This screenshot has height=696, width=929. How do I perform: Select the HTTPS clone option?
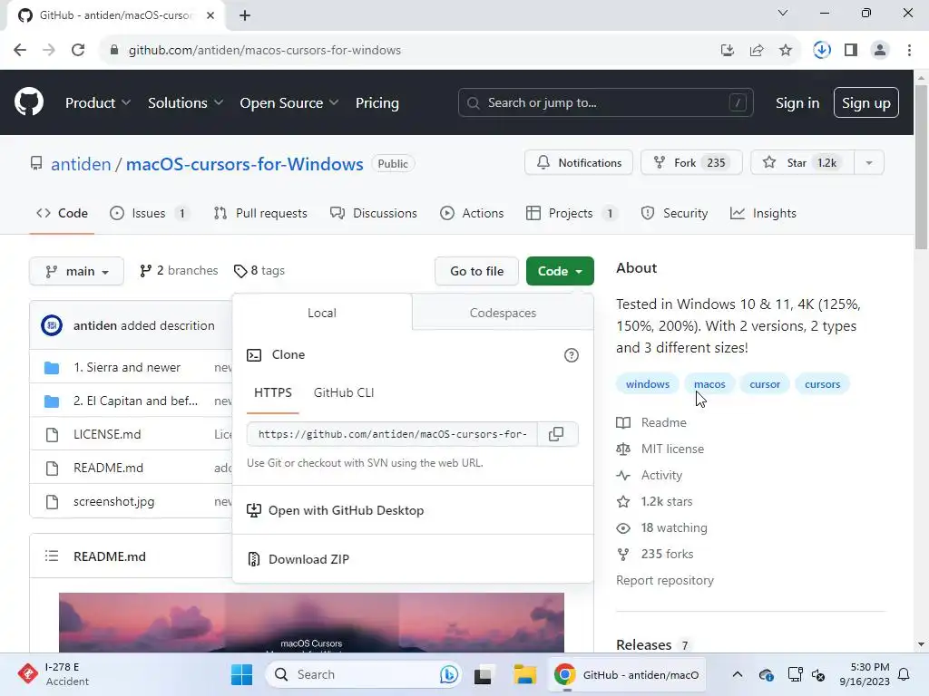[x=272, y=393]
